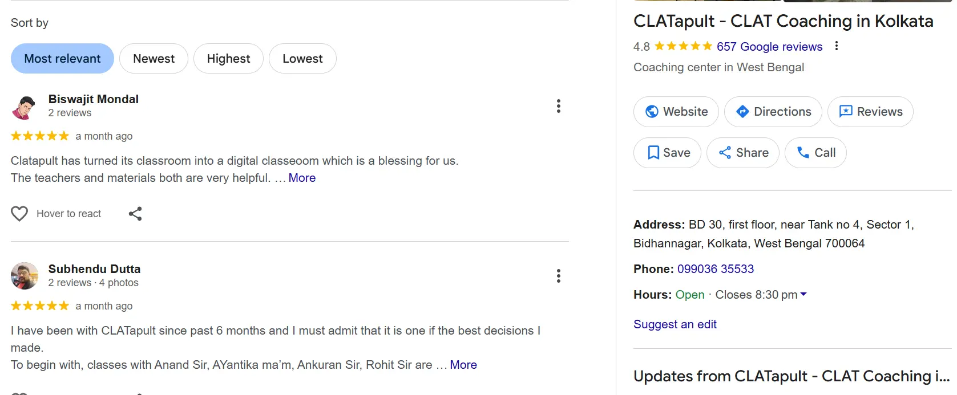Expand Subhendu Dutta's review via More
The width and height of the screenshot is (957, 395).
pyautogui.click(x=463, y=364)
